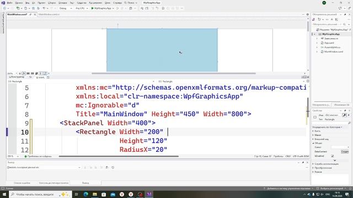Expand the Внешний вид properties category

[313, 139]
